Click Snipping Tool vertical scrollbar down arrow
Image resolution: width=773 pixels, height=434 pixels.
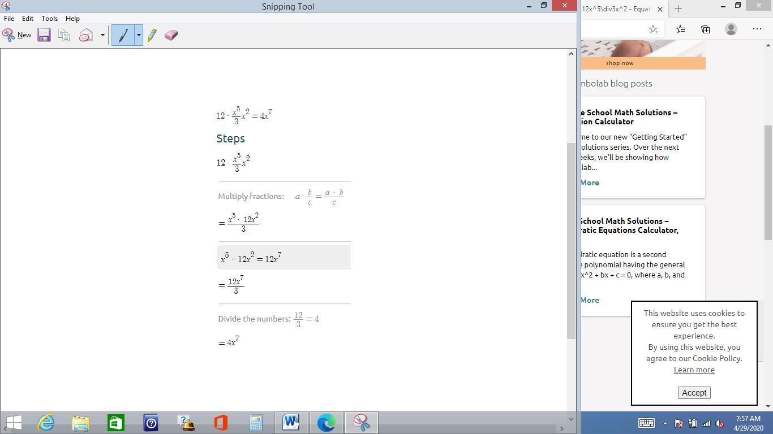pyautogui.click(x=571, y=419)
